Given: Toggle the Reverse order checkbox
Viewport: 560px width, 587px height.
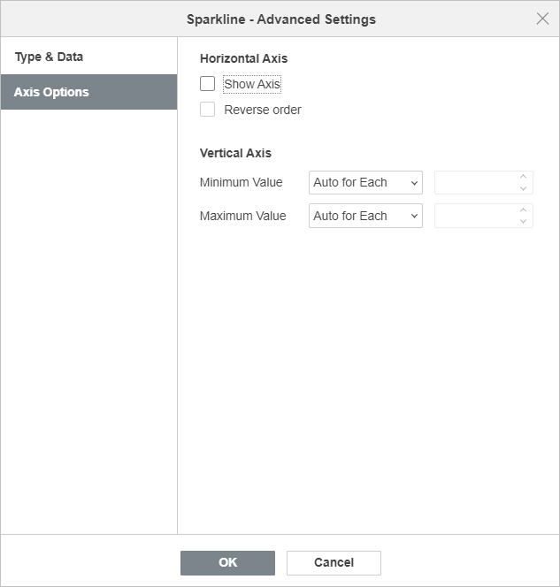Looking at the screenshot, I should click(x=207, y=110).
